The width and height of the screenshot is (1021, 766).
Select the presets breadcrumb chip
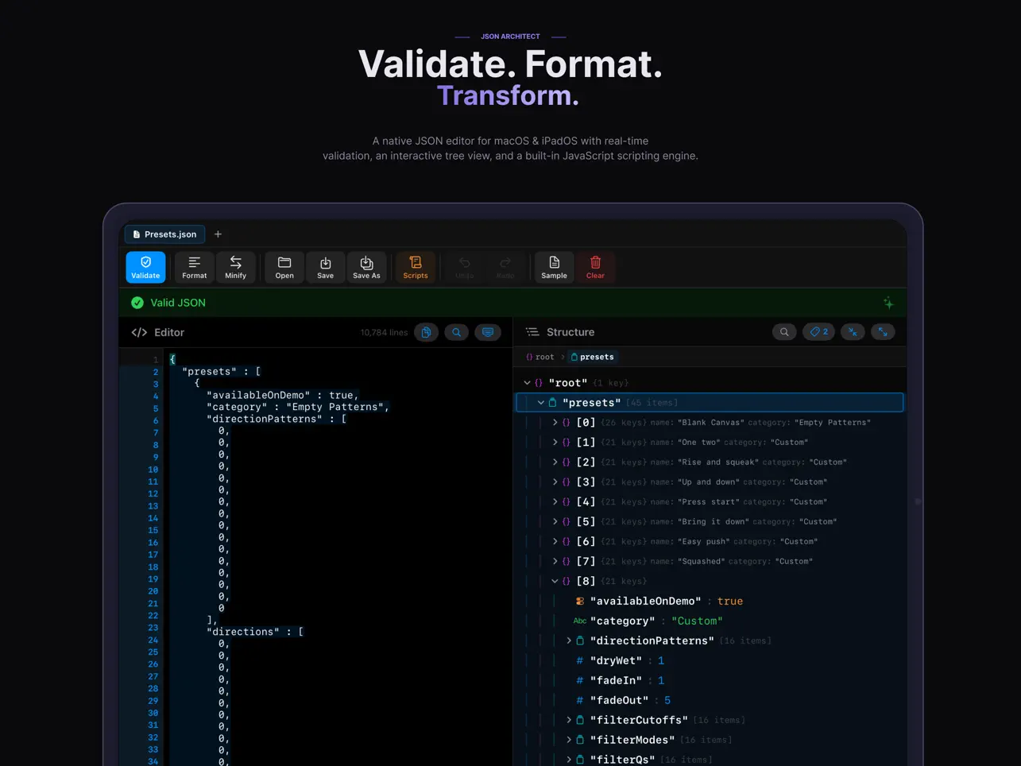click(592, 357)
